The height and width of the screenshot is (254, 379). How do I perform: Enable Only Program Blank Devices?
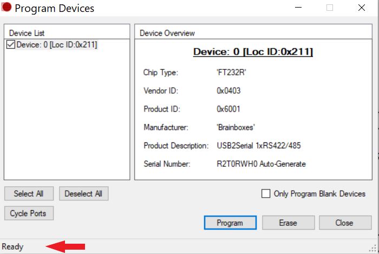point(266,194)
